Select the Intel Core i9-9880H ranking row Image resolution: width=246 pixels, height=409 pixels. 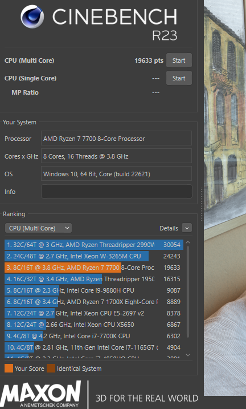(94, 290)
